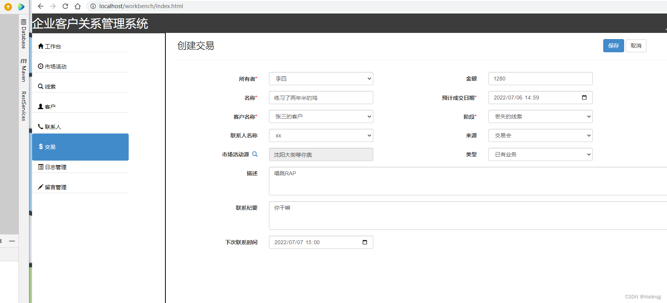This screenshot has height=303, width=667.
Task: Click the orange up-arrow icon at top left
Action: click(x=8, y=7)
